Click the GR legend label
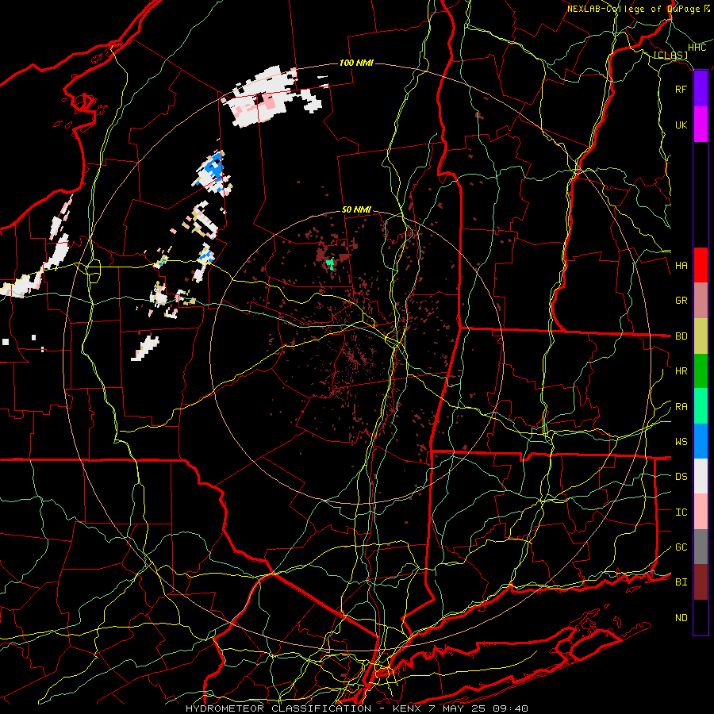This screenshot has height=714, width=714. [x=681, y=301]
